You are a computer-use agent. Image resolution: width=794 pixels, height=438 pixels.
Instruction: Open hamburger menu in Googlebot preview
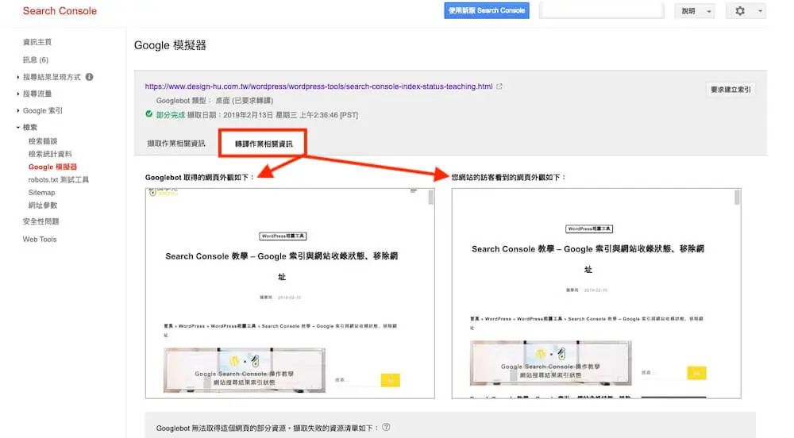pyautogui.click(x=414, y=191)
